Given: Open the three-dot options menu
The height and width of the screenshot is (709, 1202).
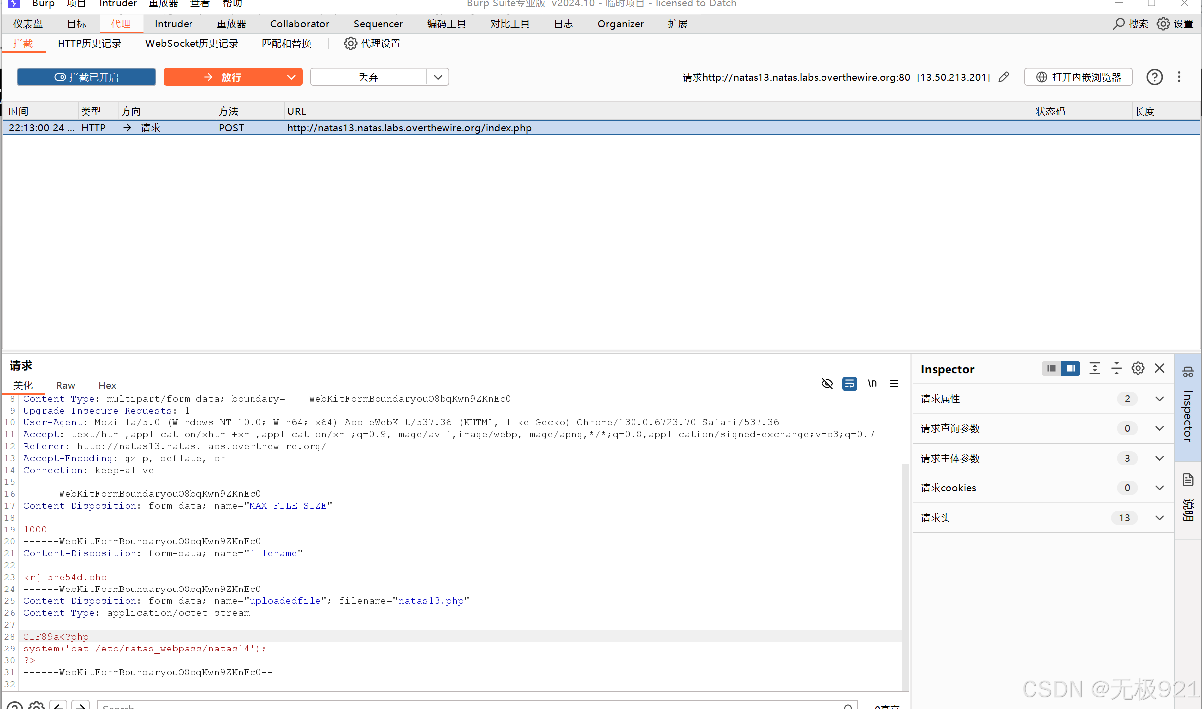Looking at the screenshot, I should tap(1179, 77).
